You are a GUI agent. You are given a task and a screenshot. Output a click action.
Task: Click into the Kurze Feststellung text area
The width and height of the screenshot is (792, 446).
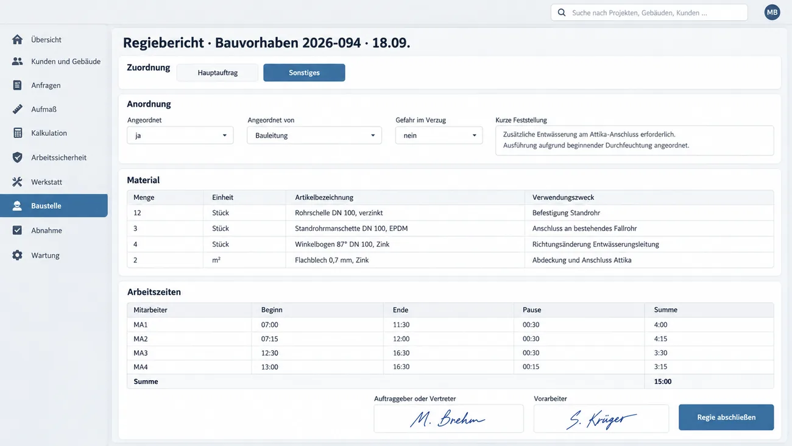coord(634,140)
